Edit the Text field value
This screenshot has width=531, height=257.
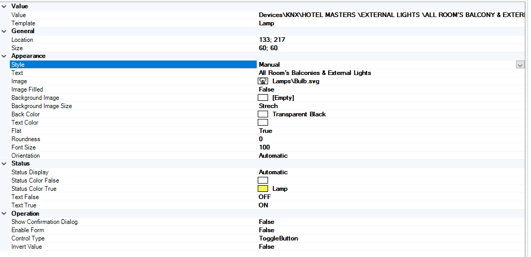(315, 73)
